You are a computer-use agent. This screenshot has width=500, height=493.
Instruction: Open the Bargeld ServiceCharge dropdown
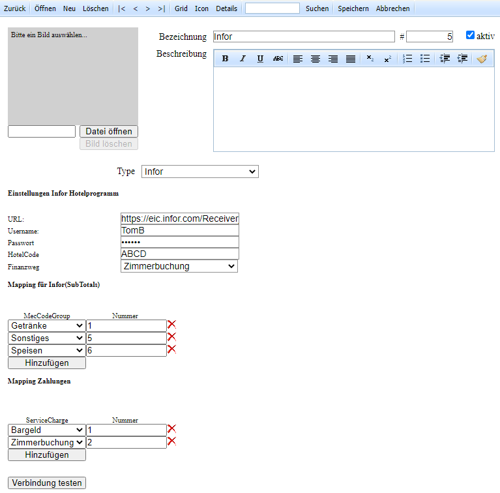coord(47,430)
